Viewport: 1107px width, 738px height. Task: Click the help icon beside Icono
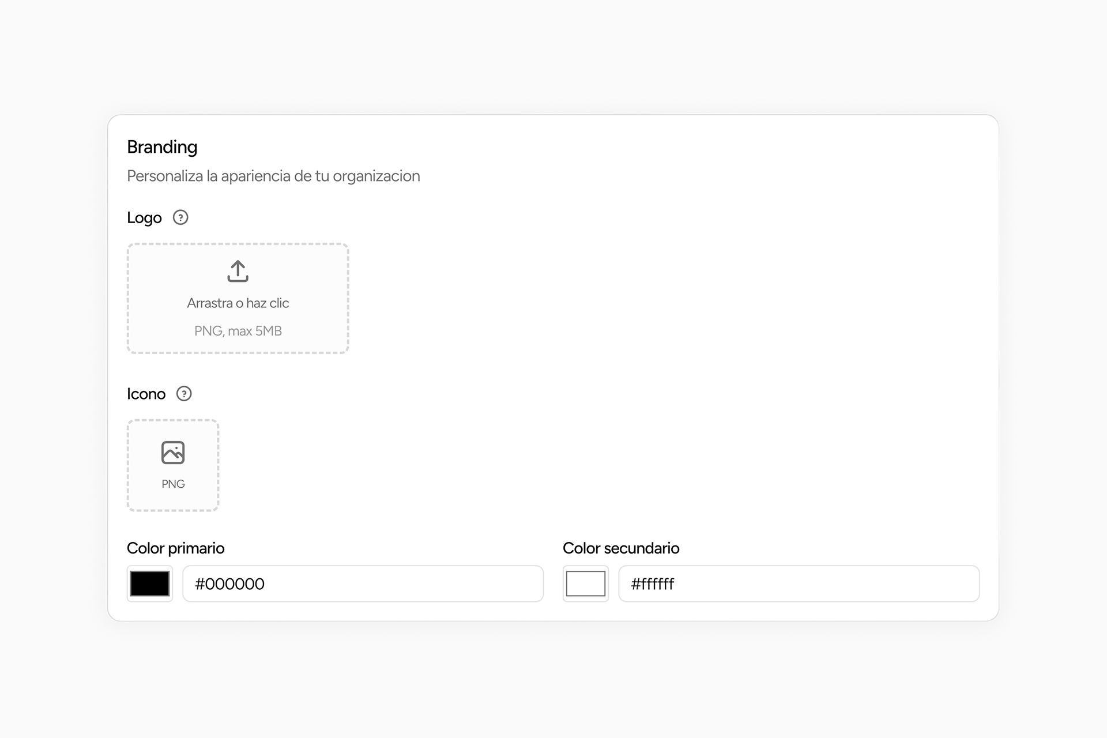pyautogui.click(x=184, y=394)
